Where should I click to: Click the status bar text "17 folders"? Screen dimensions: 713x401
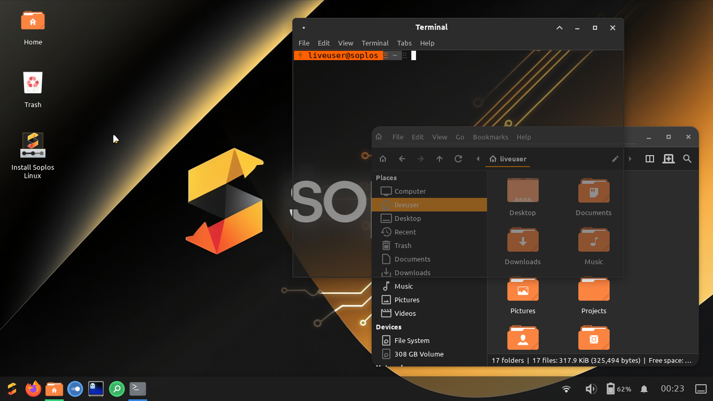[x=507, y=360]
